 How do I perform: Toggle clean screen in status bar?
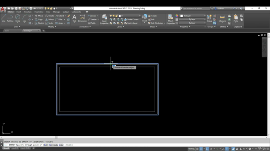(264, 149)
